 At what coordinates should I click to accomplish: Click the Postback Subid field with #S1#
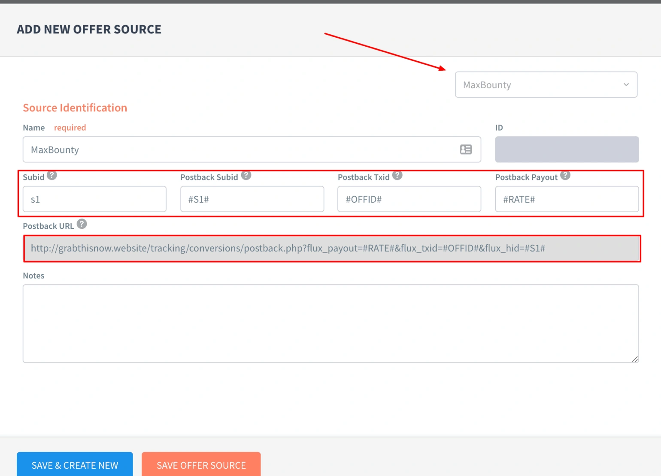pos(252,199)
